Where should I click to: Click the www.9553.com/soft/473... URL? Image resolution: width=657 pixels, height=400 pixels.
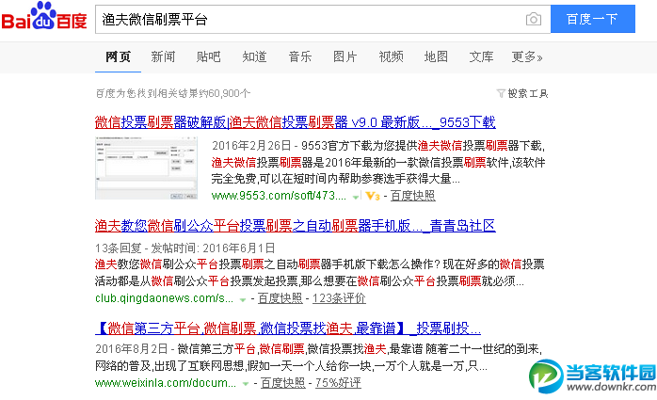[x=279, y=196]
